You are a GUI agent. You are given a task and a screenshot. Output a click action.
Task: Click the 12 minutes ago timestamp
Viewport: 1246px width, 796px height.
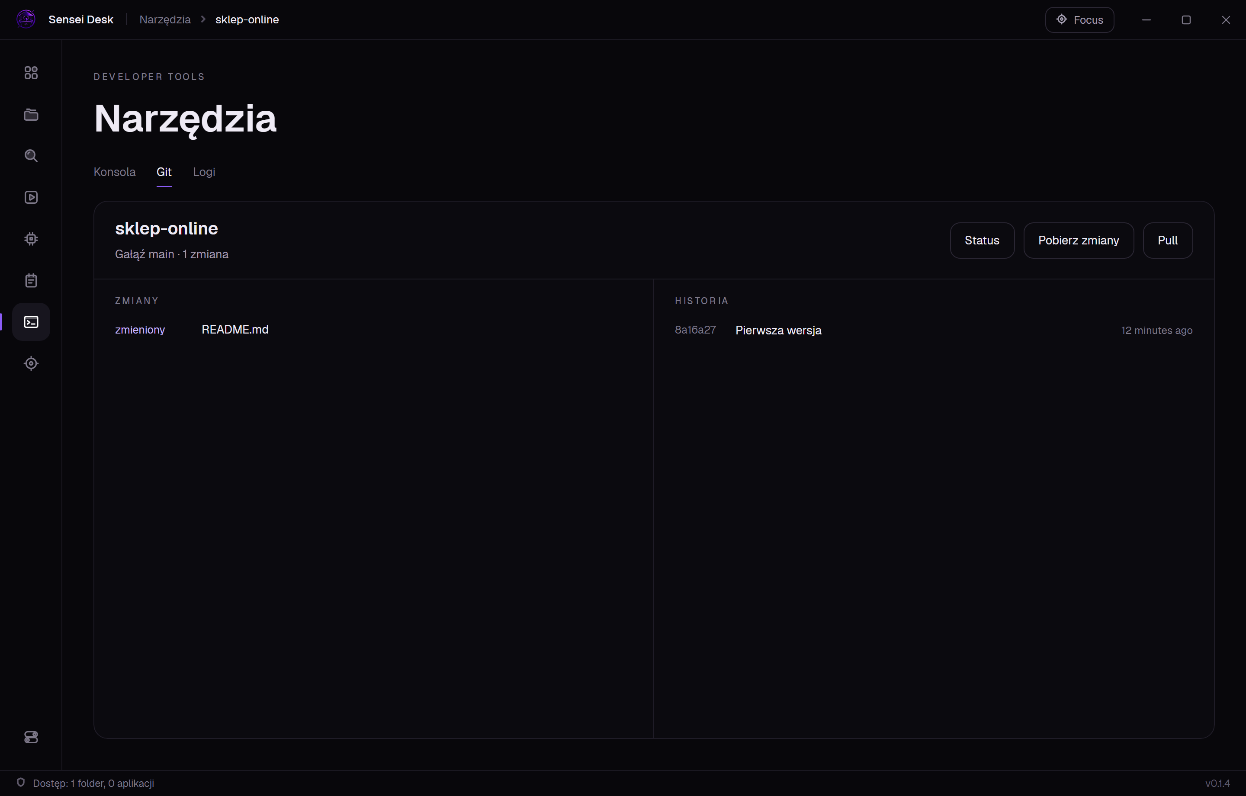tap(1156, 330)
